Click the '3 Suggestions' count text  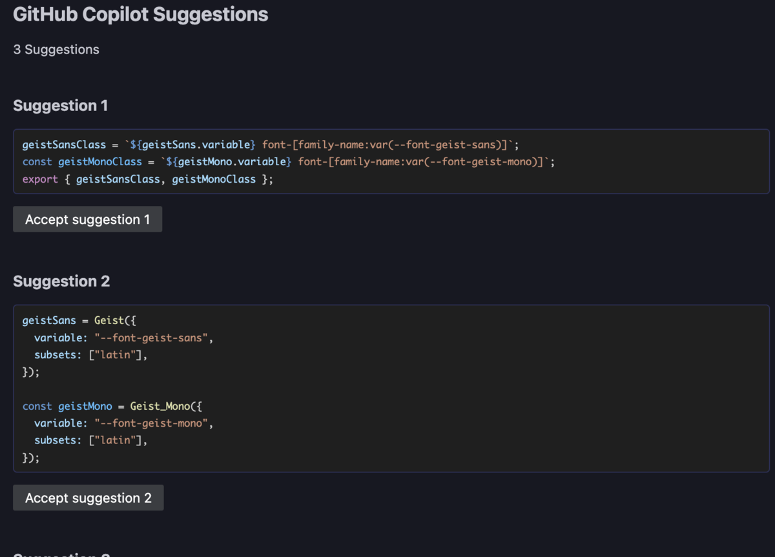56,50
